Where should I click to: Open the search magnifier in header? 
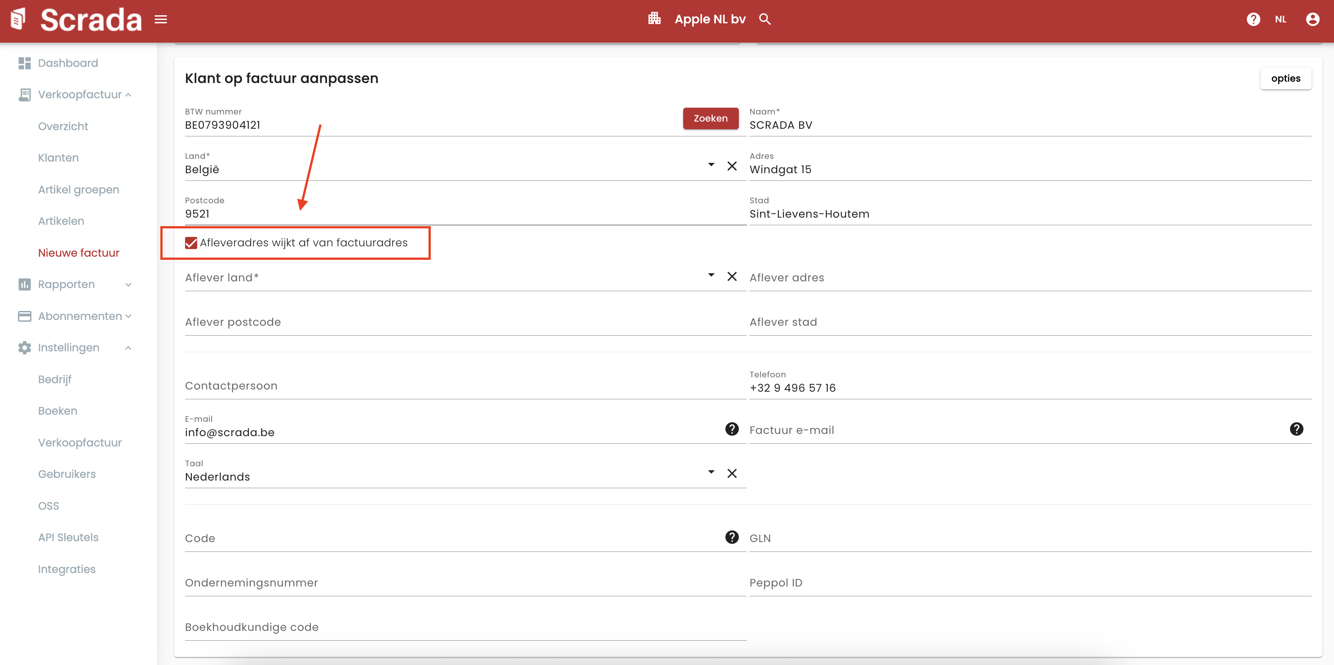click(764, 20)
